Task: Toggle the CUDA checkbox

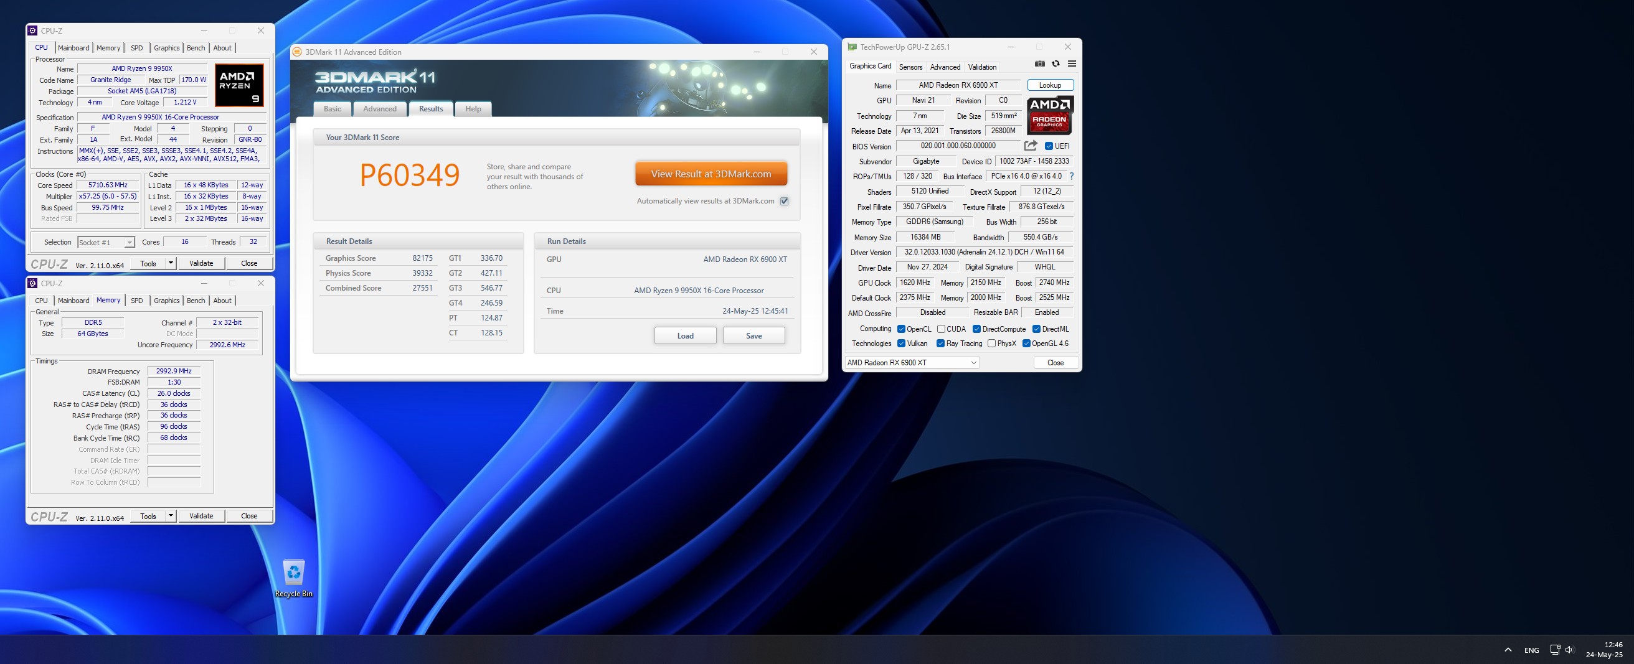Action: point(942,329)
